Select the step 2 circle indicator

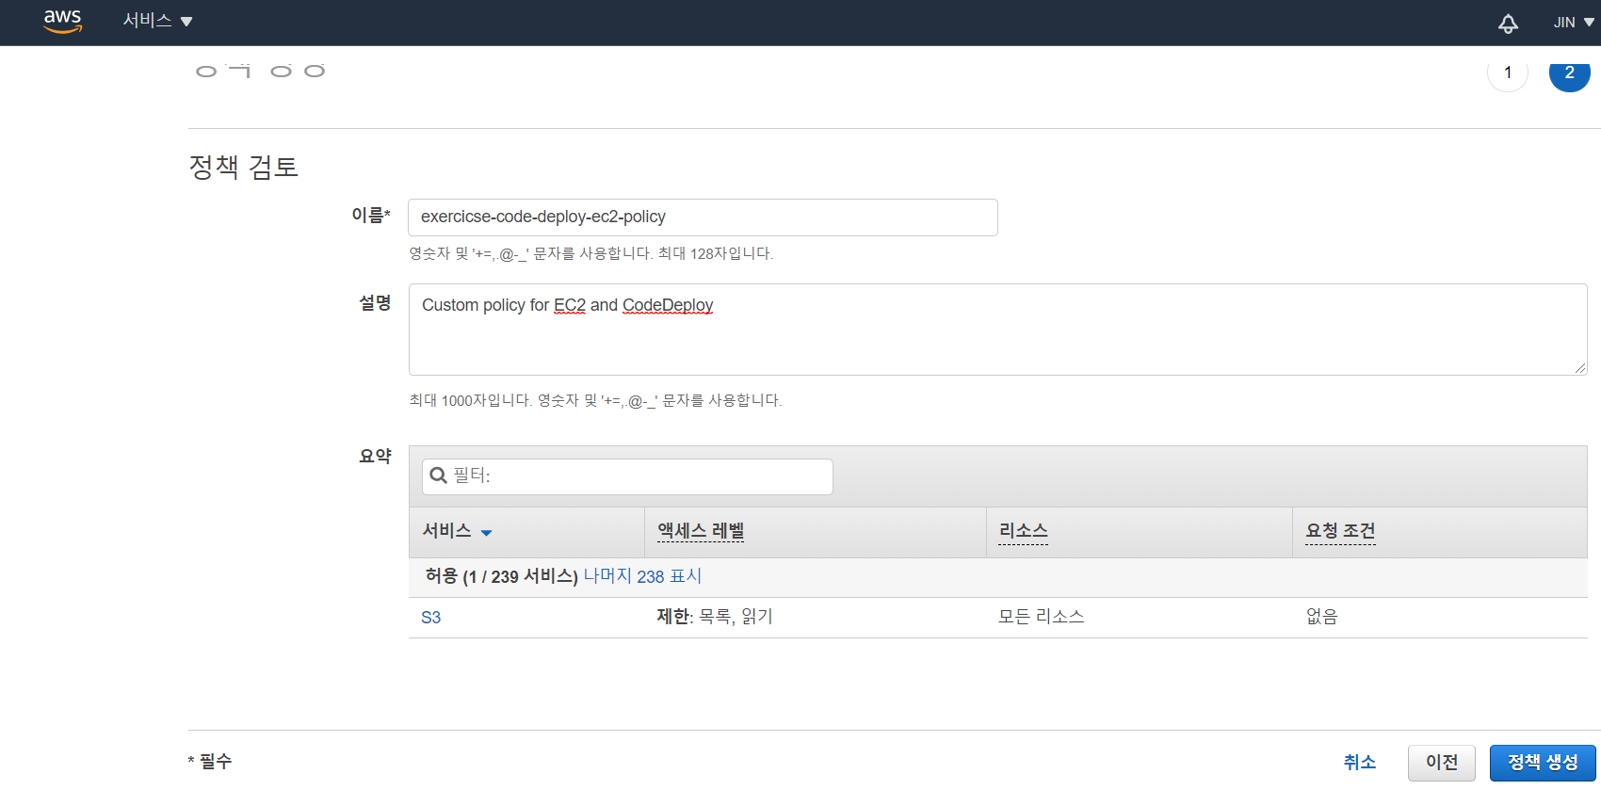click(x=1569, y=73)
